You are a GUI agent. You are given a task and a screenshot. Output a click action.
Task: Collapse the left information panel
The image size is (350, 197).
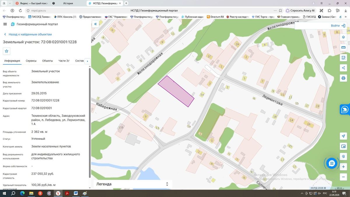pyautogui.click(x=95, y=24)
